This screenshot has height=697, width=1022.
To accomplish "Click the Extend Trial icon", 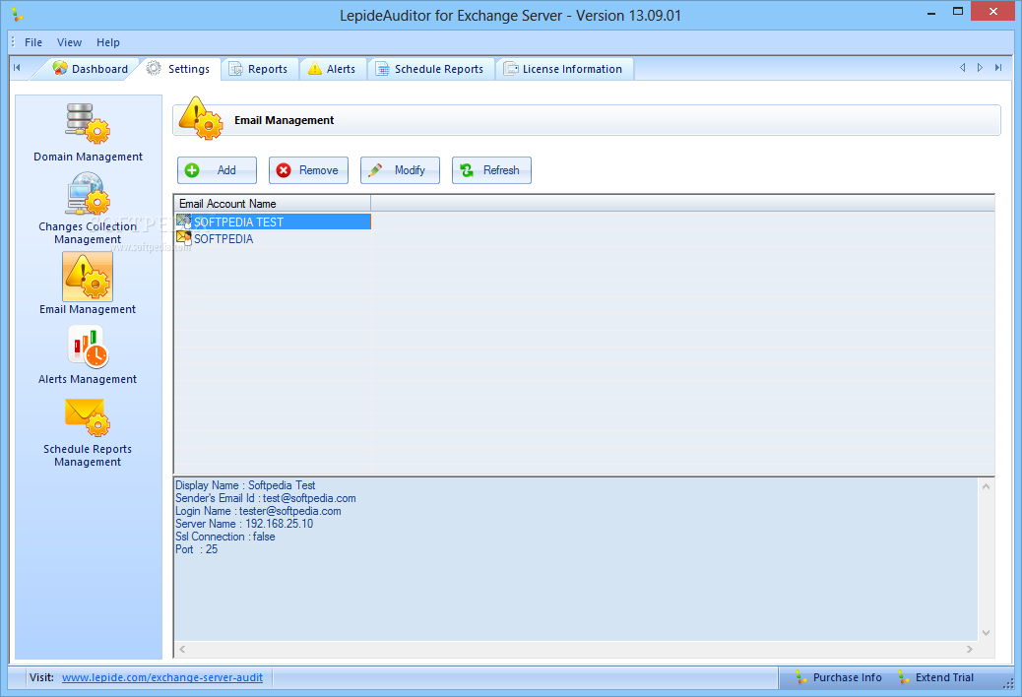I will click(x=904, y=677).
